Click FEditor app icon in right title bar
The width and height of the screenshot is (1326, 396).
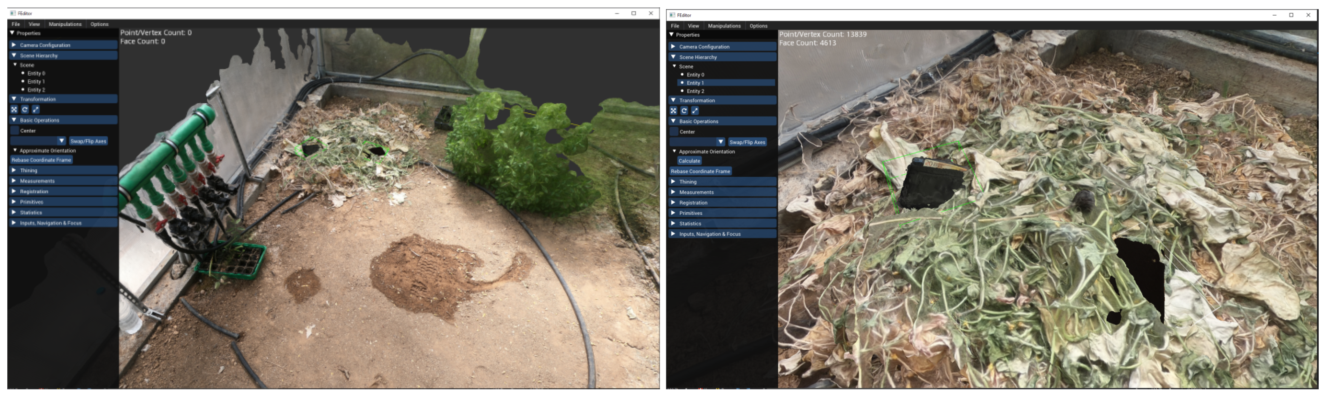tap(672, 15)
